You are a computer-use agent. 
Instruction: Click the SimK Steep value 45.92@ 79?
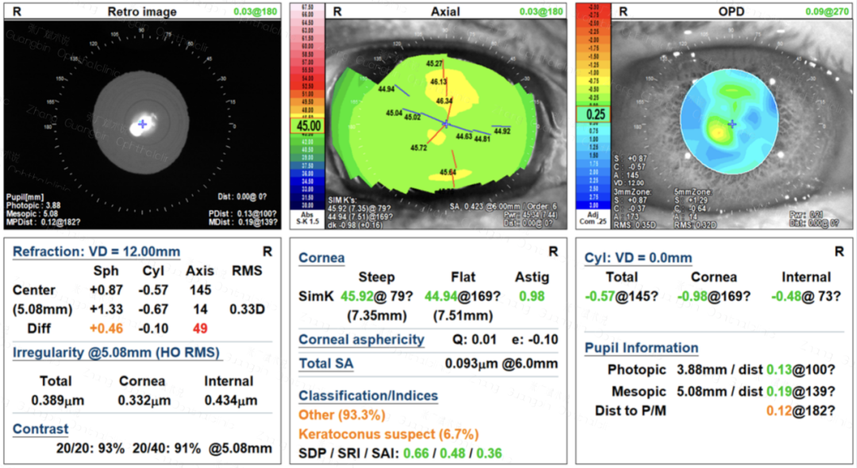[x=376, y=297]
